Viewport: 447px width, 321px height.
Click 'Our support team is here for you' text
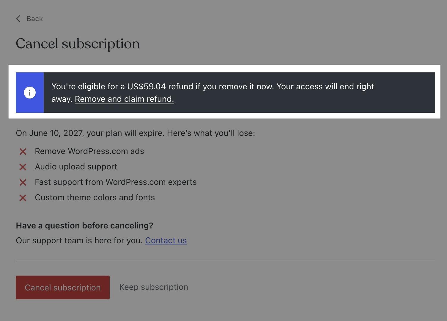(x=79, y=240)
